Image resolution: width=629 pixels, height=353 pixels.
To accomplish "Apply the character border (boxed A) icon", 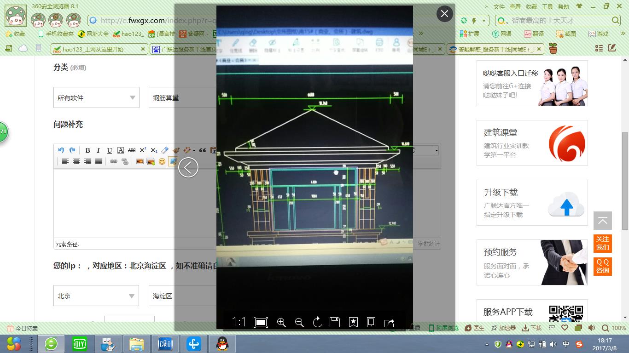I will coord(121,150).
